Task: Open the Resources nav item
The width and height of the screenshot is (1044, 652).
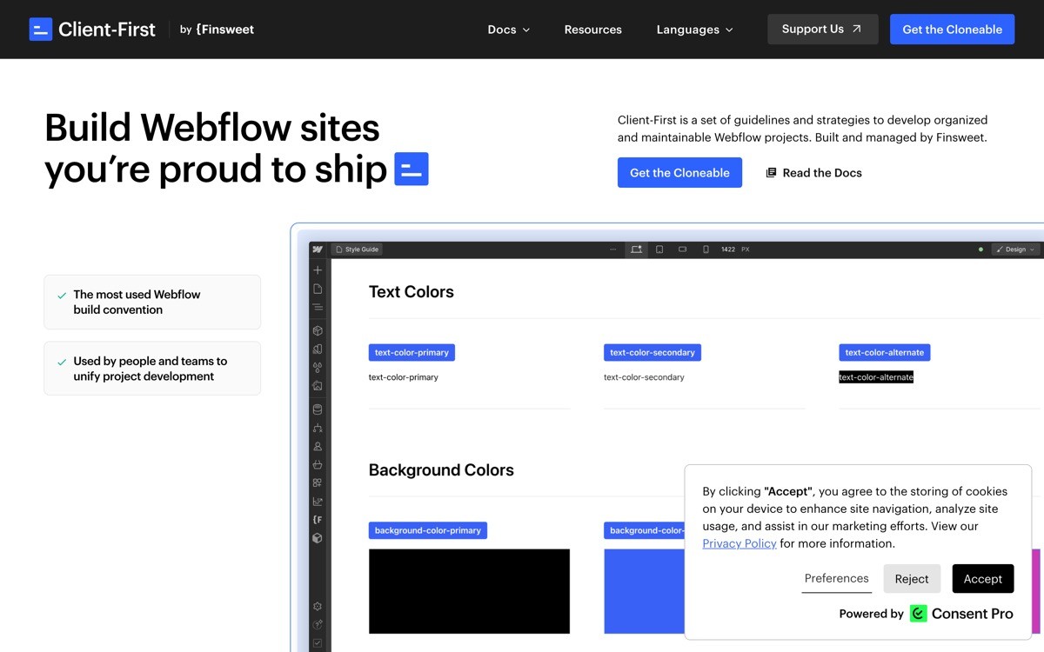Action: (592, 30)
